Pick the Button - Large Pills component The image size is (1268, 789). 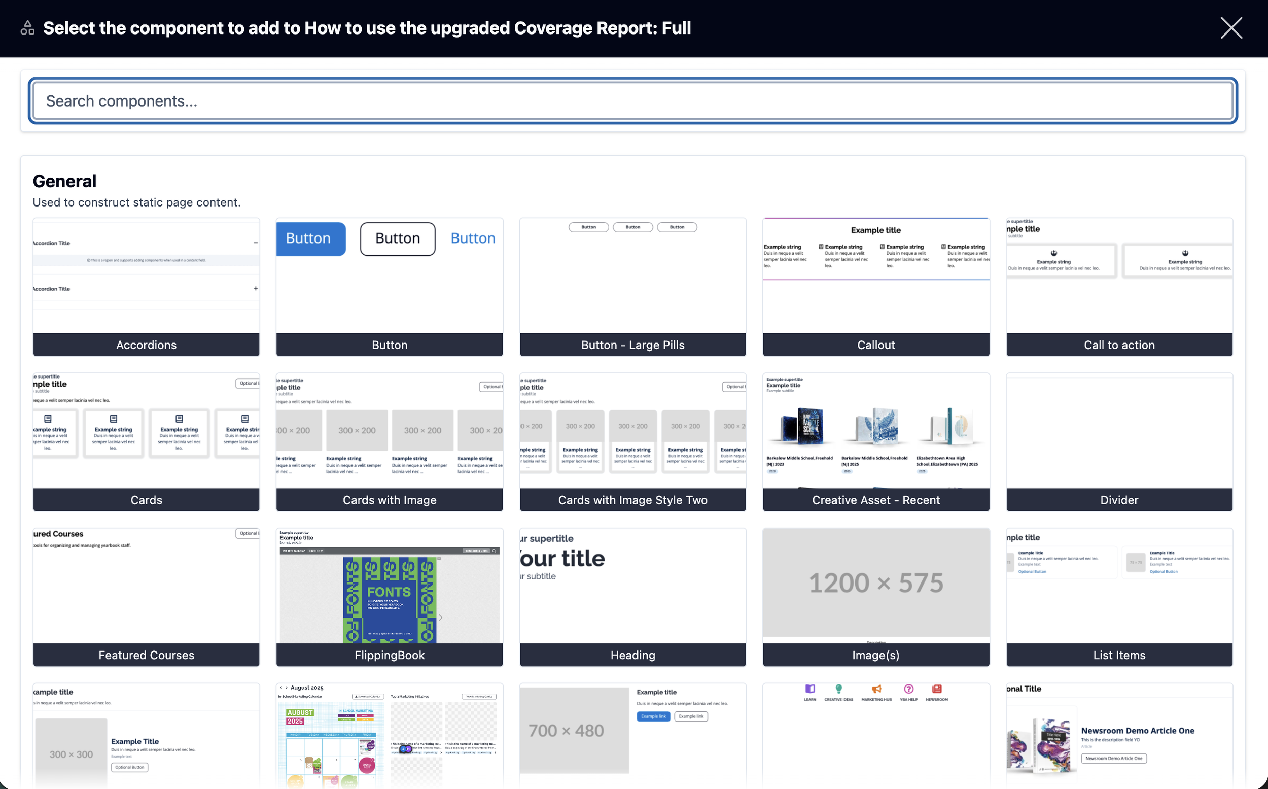[x=632, y=287]
